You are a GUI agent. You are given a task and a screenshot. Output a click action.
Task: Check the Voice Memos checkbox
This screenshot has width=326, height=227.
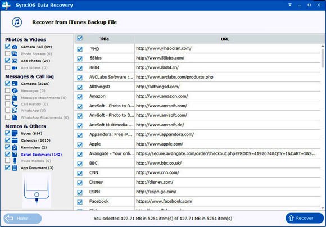tap(7, 161)
